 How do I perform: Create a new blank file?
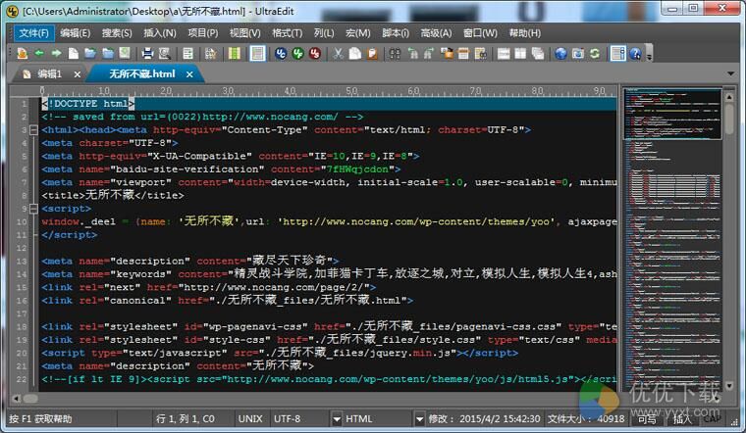tap(74, 53)
